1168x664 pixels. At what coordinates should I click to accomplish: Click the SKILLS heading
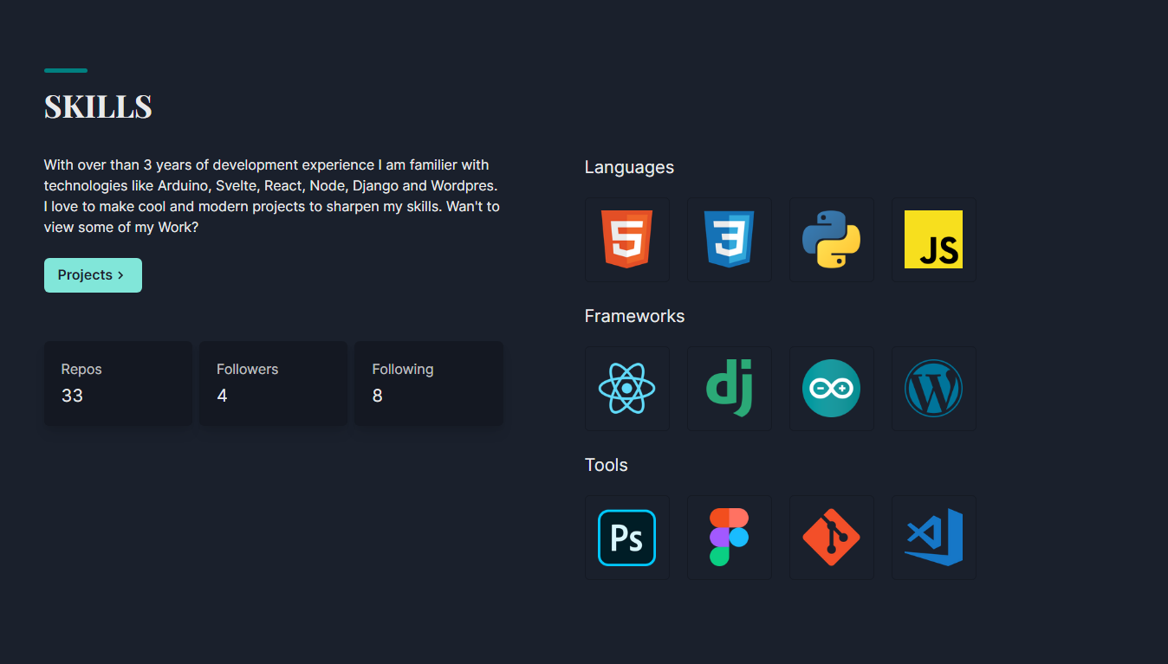(98, 106)
